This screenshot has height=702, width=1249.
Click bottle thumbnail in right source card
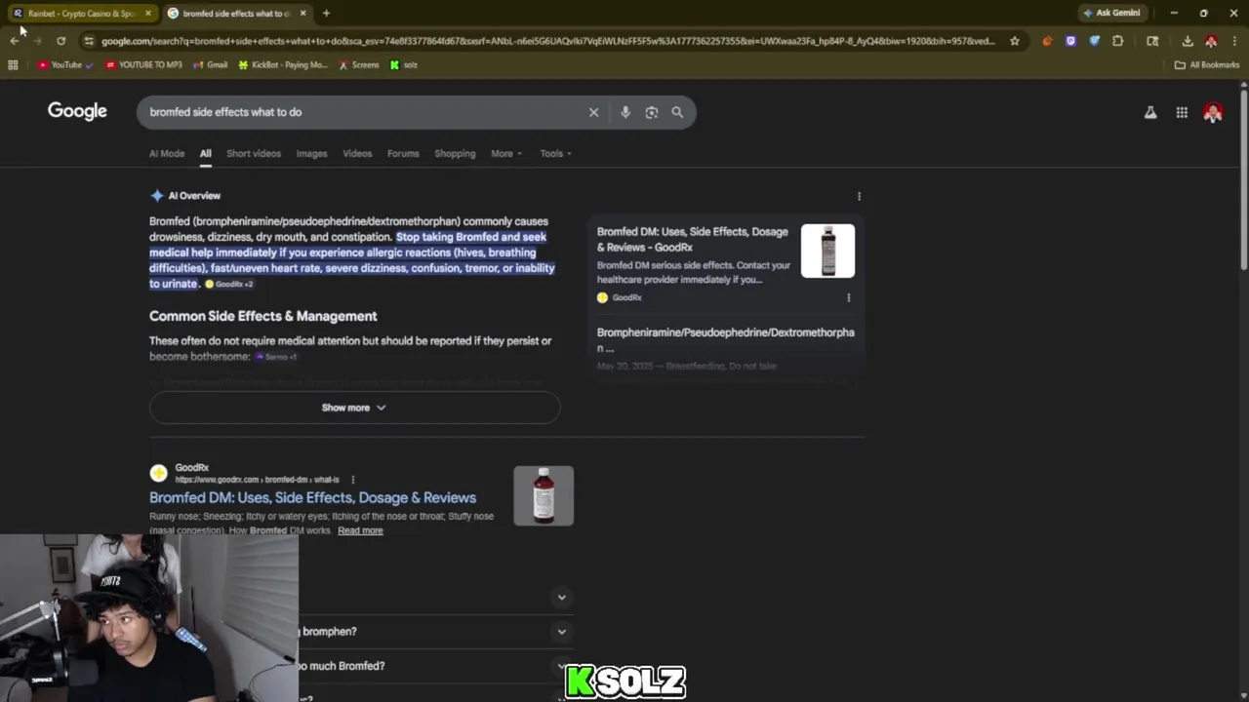point(827,251)
